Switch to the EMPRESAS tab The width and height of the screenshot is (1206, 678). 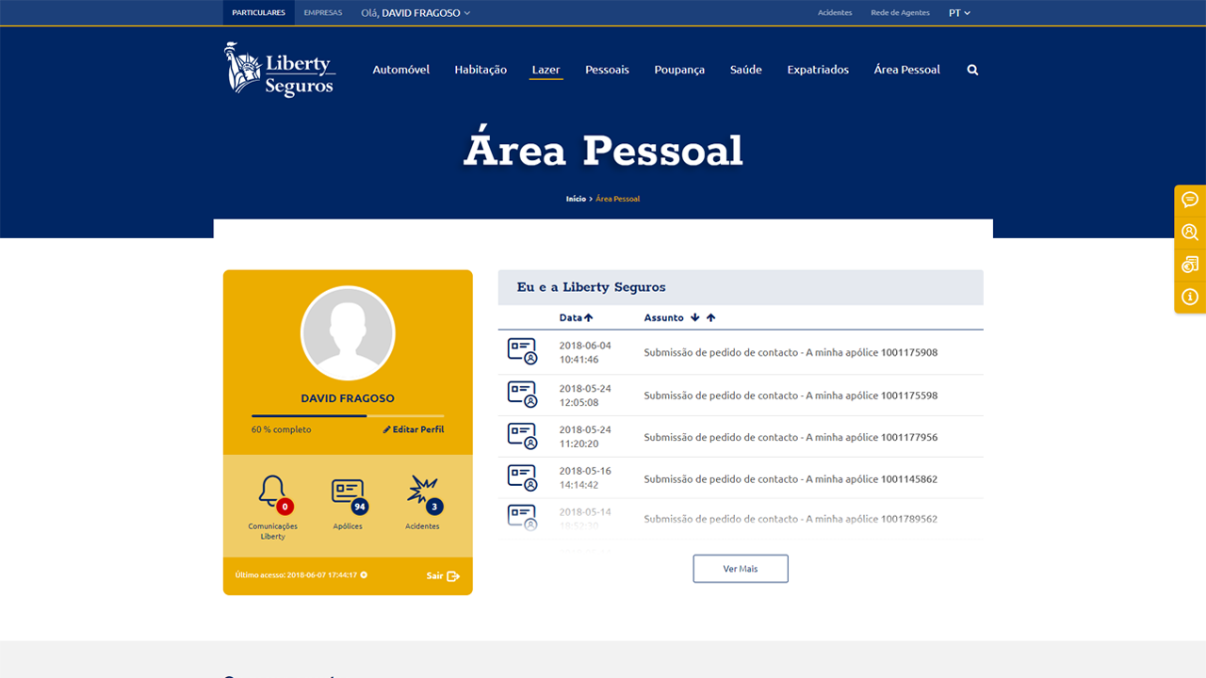pos(323,13)
